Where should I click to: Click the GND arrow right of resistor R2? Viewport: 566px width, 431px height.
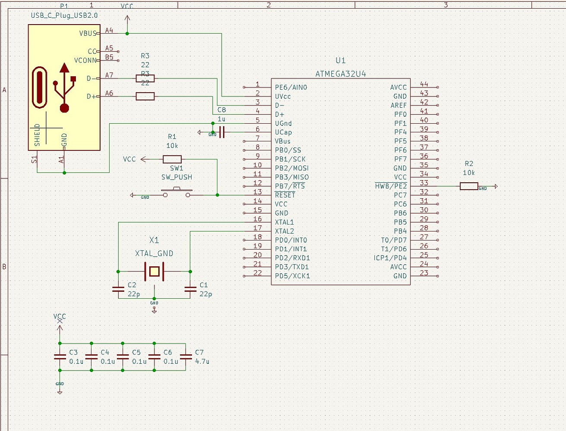click(x=496, y=186)
